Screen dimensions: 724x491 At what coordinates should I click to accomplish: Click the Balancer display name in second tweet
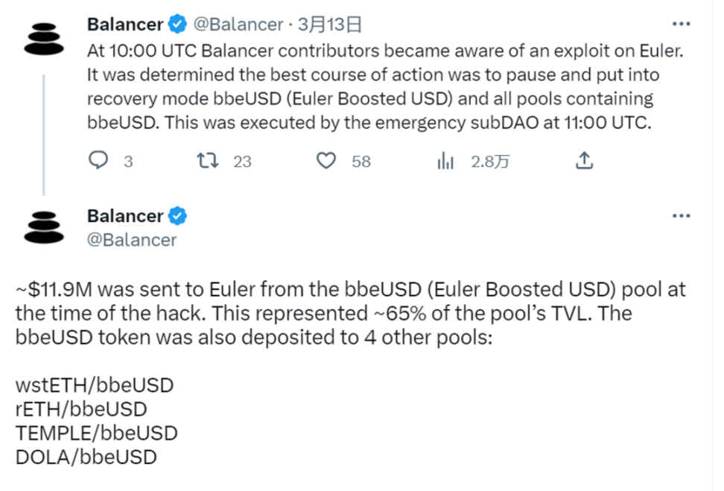tap(125, 216)
